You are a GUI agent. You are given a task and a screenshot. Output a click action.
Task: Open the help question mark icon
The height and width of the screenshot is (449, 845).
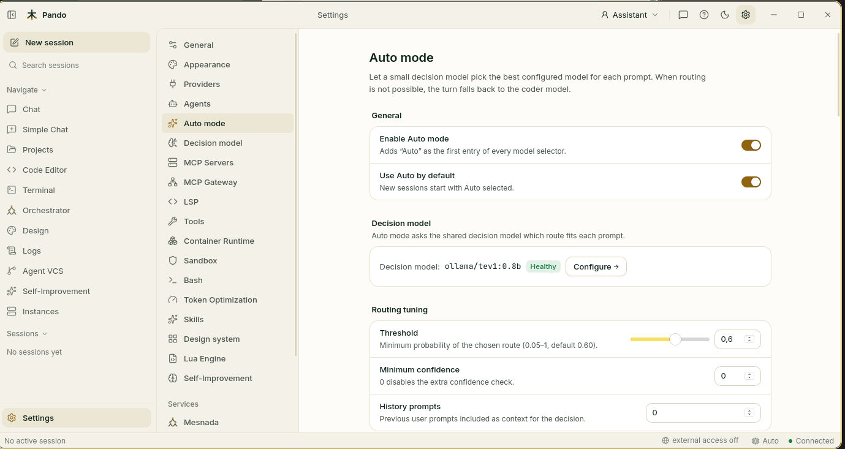point(704,15)
